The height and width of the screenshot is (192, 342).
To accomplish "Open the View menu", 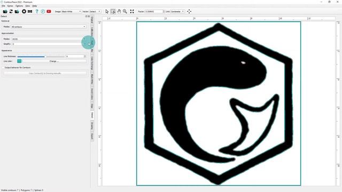I will tap(28, 6).
